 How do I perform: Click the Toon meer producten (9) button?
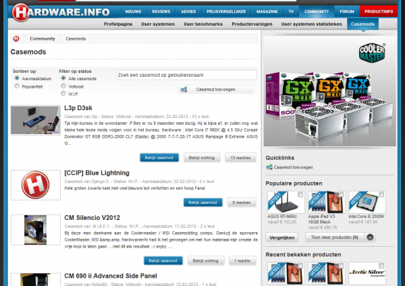(x=335, y=237)
